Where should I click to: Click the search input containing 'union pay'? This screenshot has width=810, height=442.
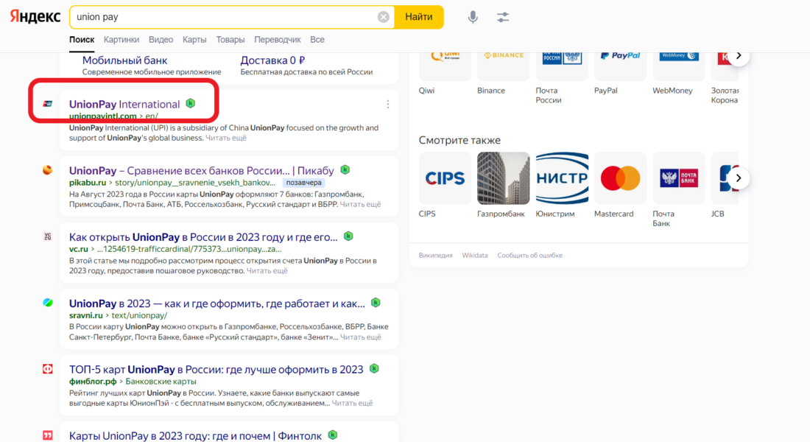coord(221,17)
